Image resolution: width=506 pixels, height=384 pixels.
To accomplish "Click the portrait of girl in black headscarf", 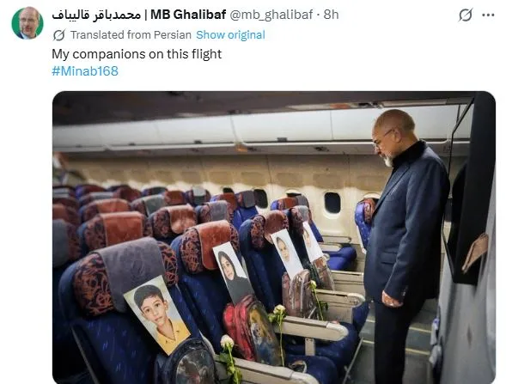I will point(232,272).
